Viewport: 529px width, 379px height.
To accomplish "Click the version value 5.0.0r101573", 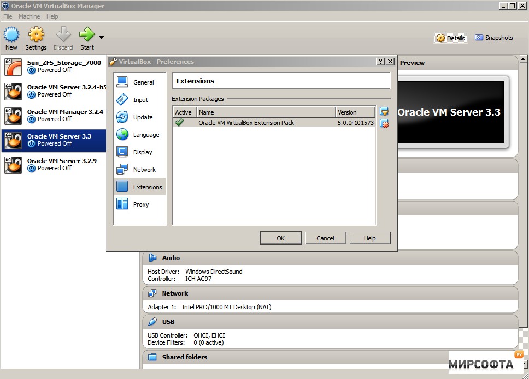I will [356, 123].
